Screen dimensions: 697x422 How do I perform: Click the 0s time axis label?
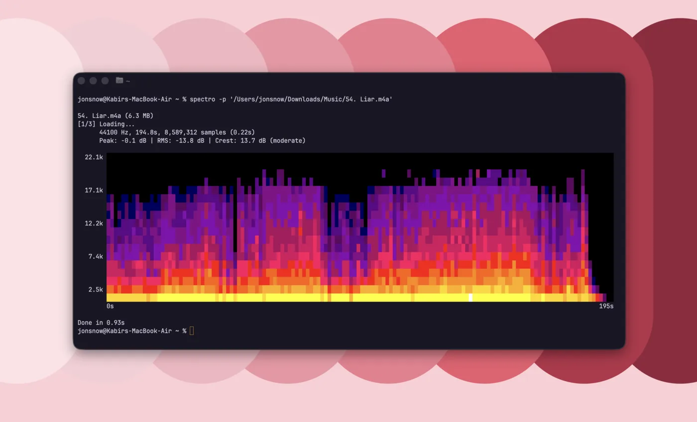110,306
